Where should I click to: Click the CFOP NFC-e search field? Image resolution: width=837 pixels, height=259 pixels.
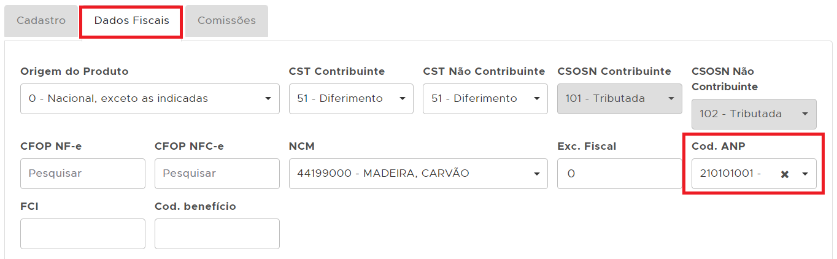pyautogui.click(x=217, y=174)
